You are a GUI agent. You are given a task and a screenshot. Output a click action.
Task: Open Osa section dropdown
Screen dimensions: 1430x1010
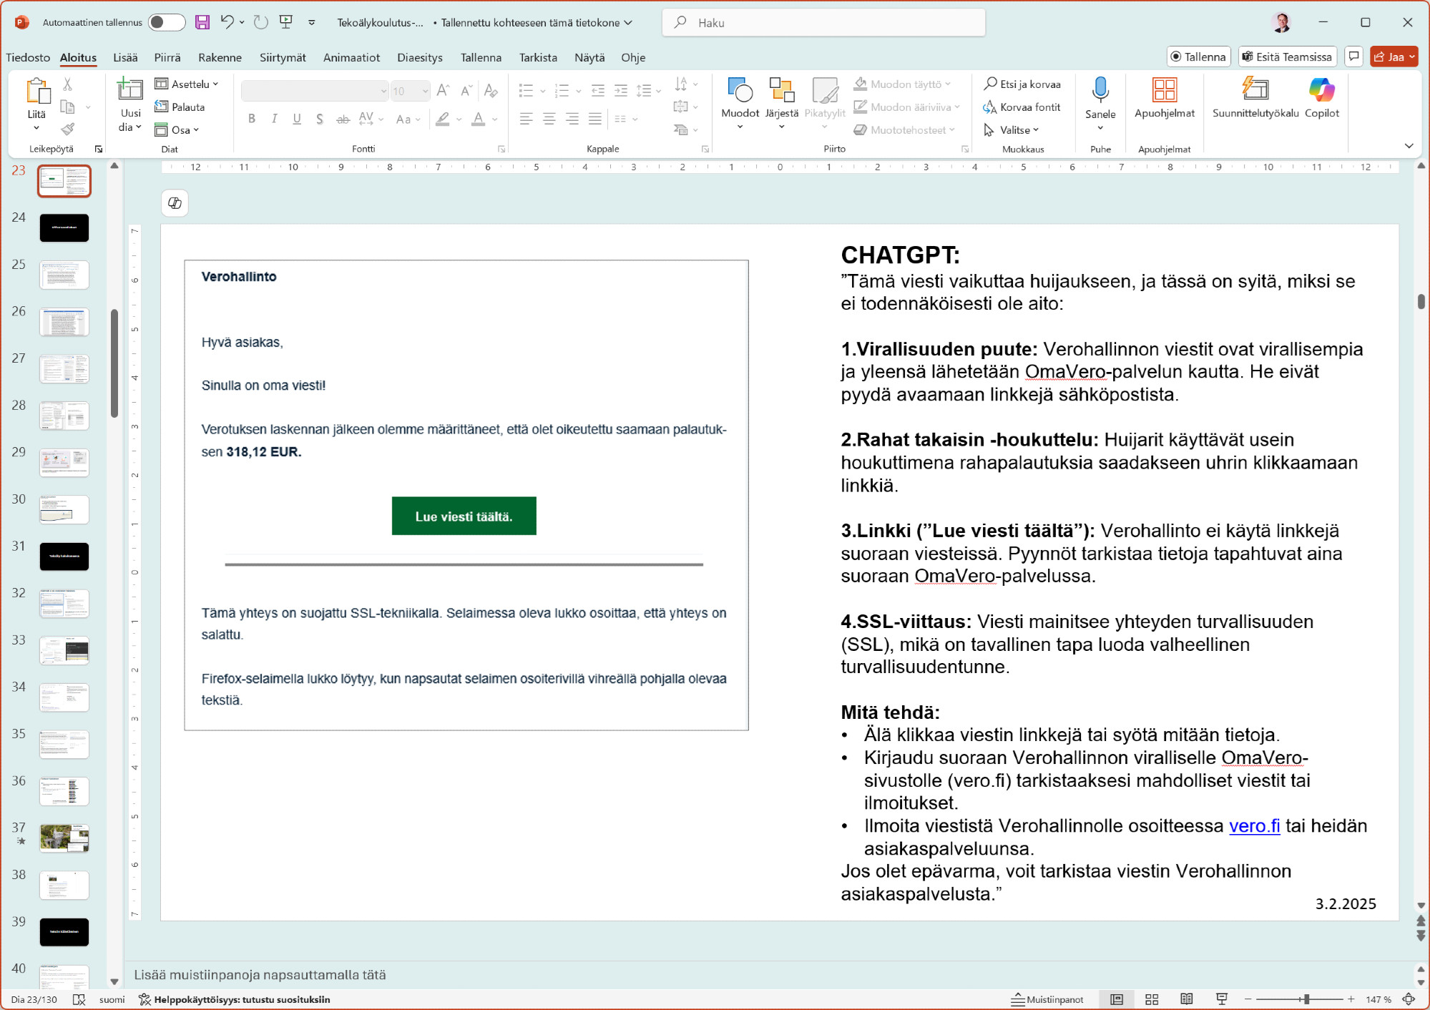click(177, 129)
